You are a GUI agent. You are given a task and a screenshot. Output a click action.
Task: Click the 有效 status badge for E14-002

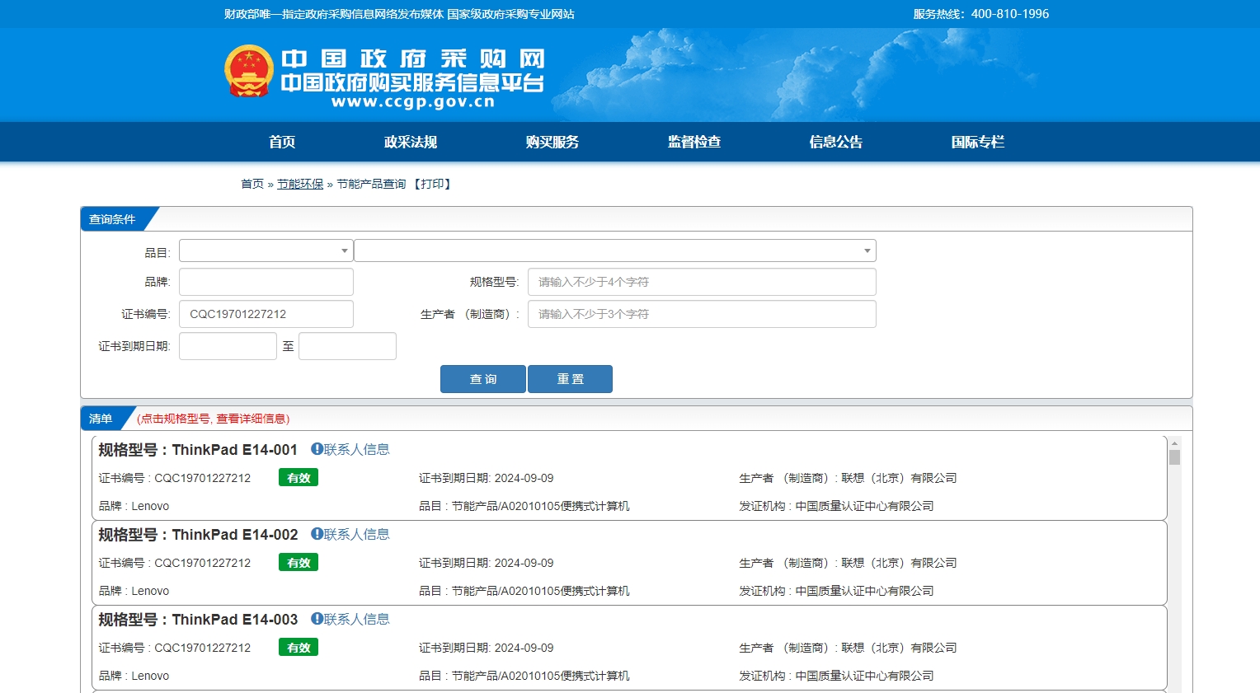click(x=299, y=563)
